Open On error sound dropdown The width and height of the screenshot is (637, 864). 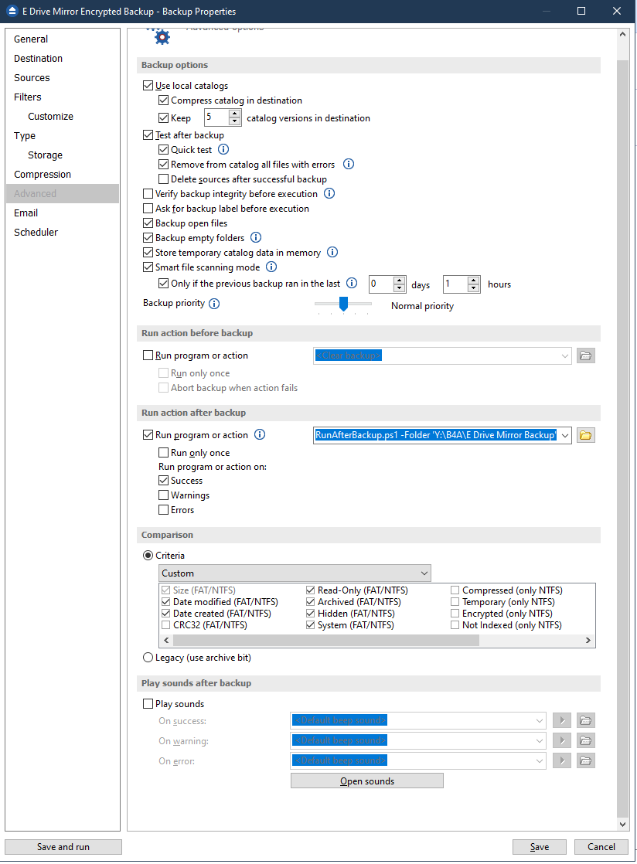pos(540,761)
